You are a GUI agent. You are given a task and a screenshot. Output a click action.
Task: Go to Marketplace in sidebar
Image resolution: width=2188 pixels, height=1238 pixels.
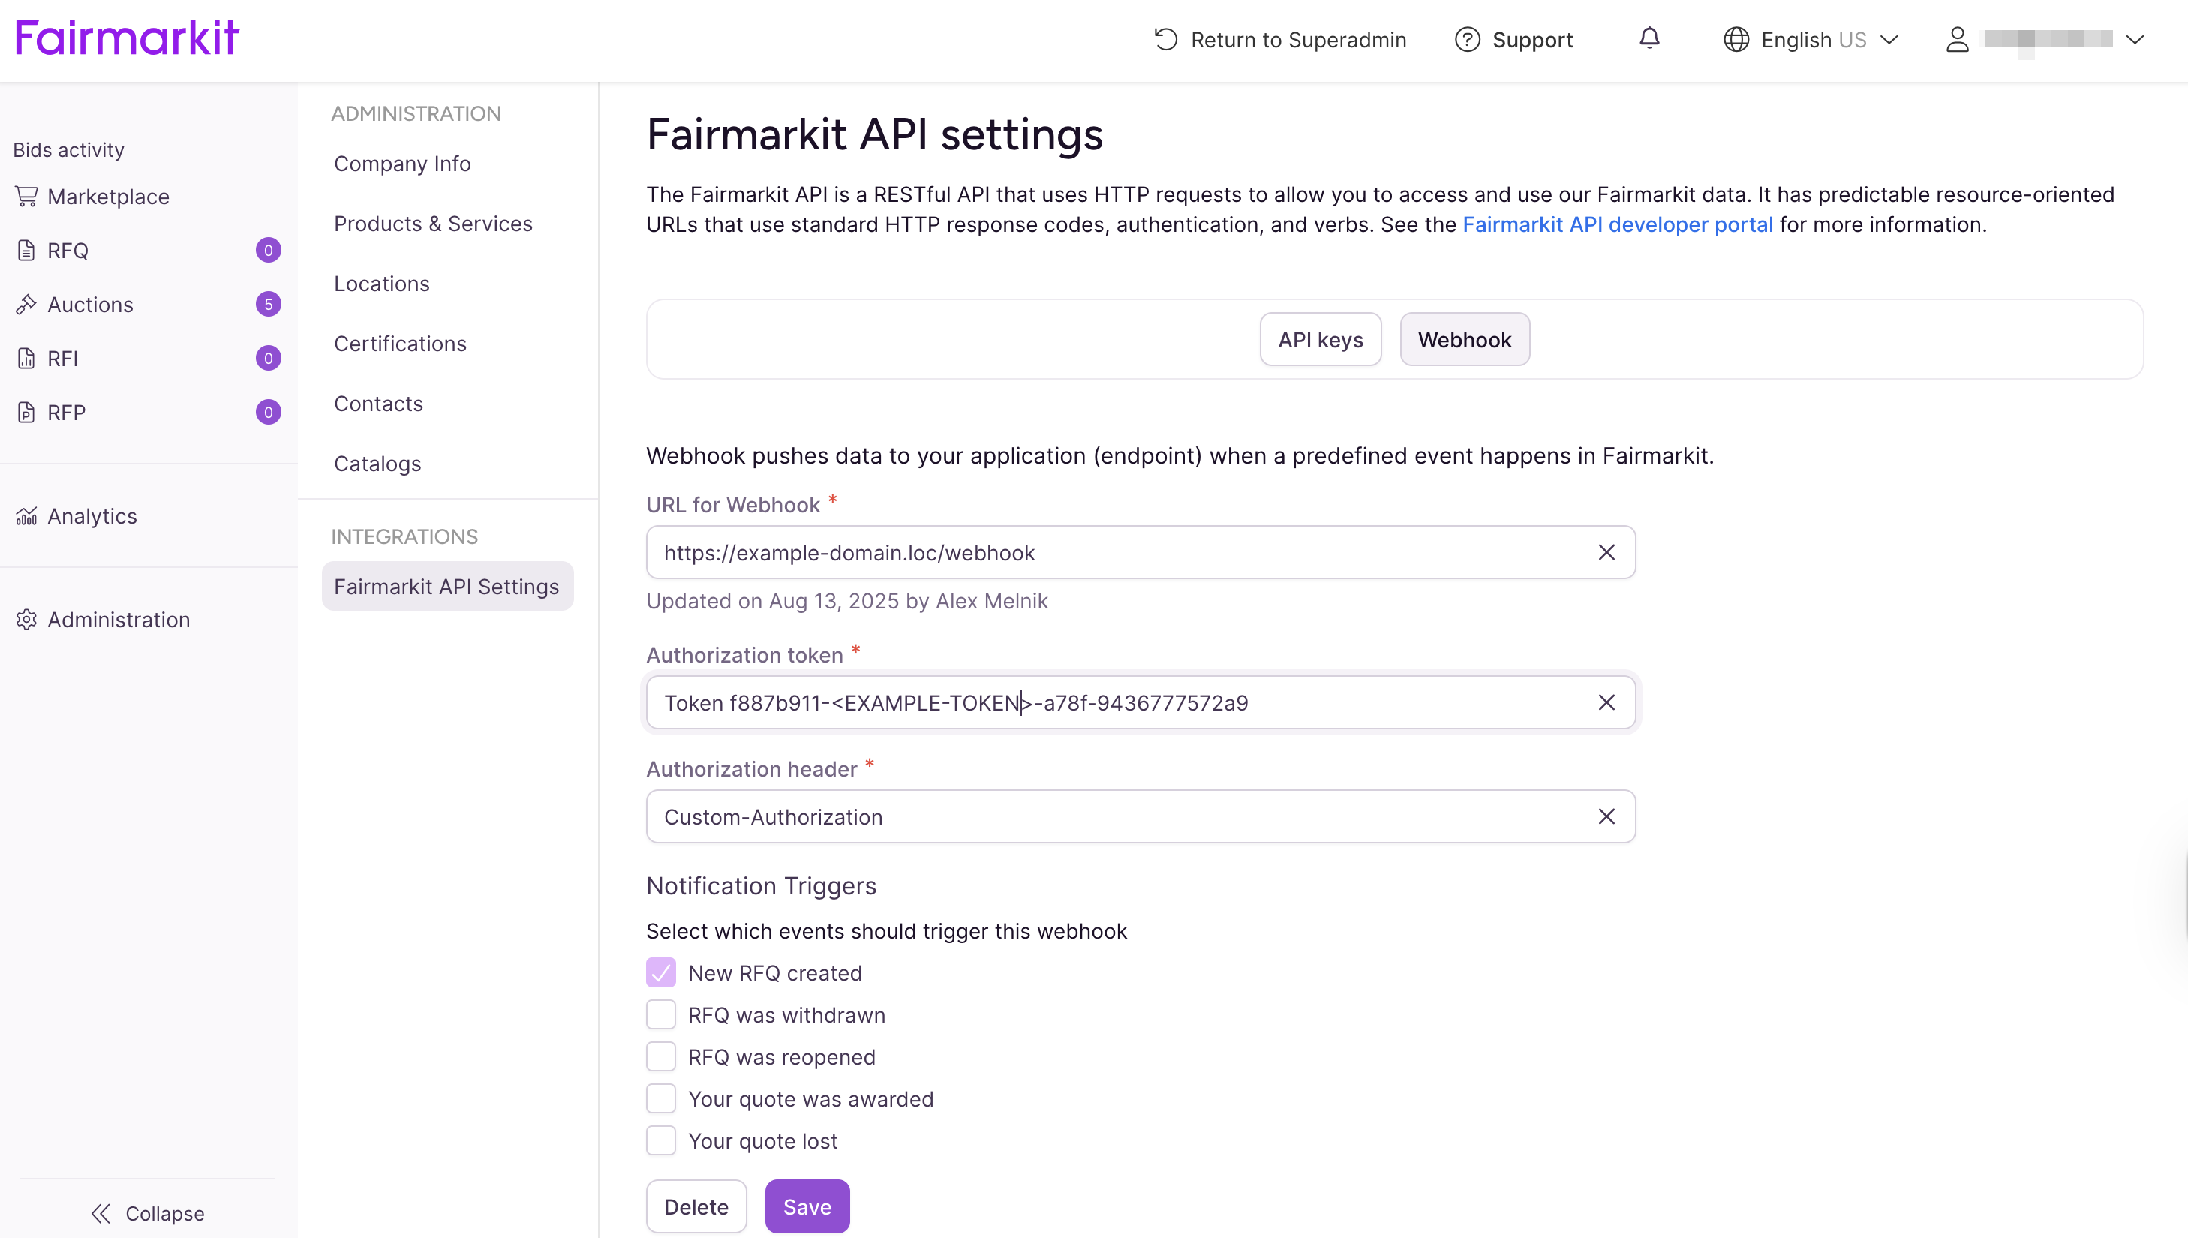tap(108, 197)
